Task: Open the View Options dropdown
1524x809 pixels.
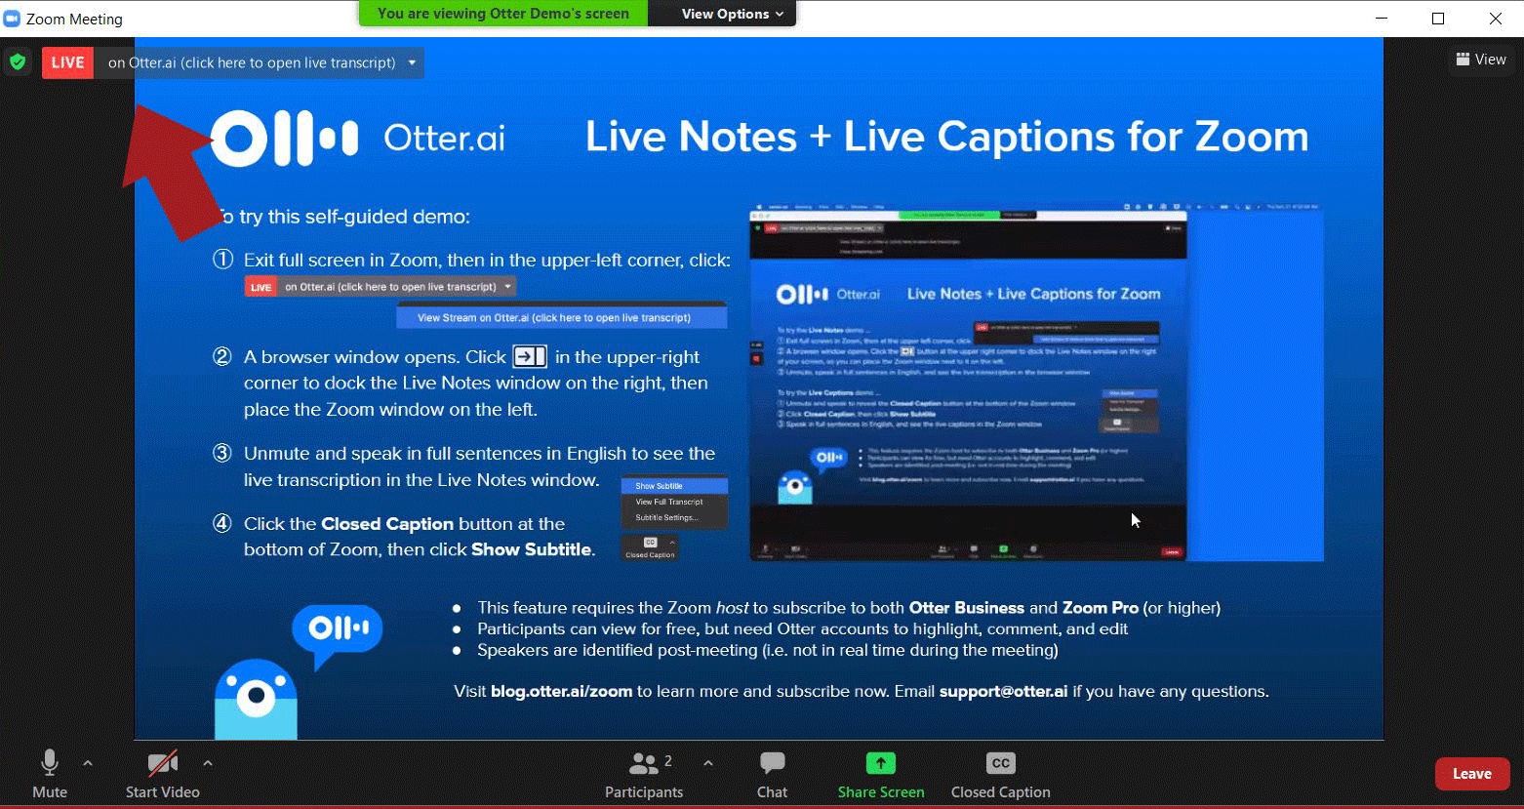Action: tap(732, 14)
